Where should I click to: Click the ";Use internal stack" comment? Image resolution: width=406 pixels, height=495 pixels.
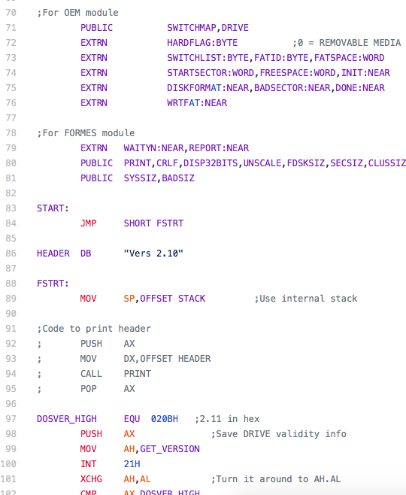click(306, 299)
